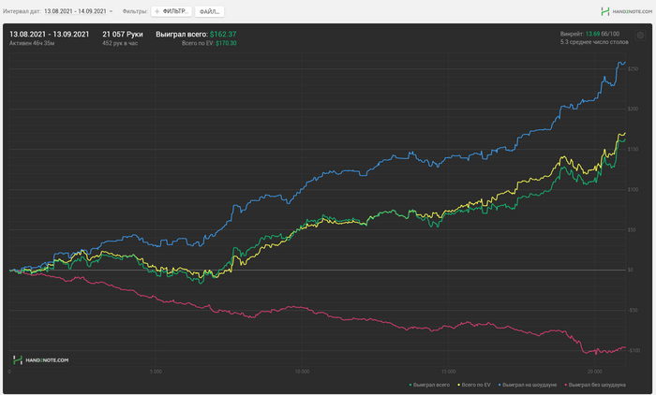The width and height of the screenshot is (656, 395).
Task: Click the arrow next to the date interval
Action: click(112, 11)
